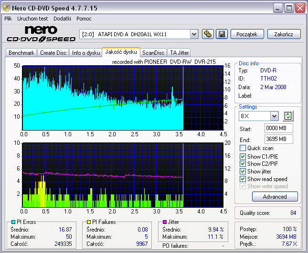Toggle Show read speed option
This screenshot has height=253, width=308.
click(x=243, y=179)
